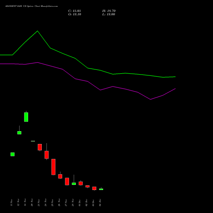Click the 14 Nov date label
The image size is (213, 213).
[25, 203]
